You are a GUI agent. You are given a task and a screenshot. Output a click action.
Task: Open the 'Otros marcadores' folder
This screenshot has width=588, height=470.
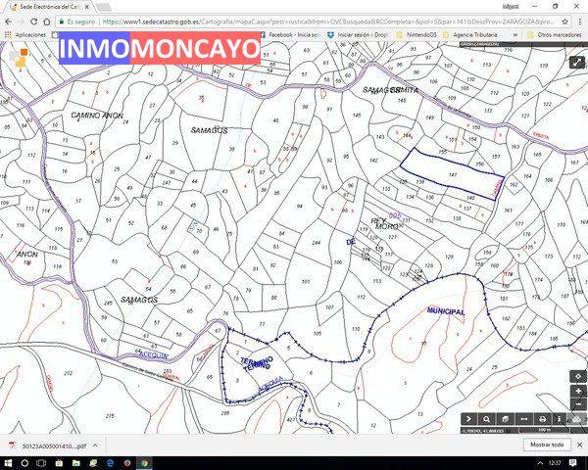pos(555,35)
